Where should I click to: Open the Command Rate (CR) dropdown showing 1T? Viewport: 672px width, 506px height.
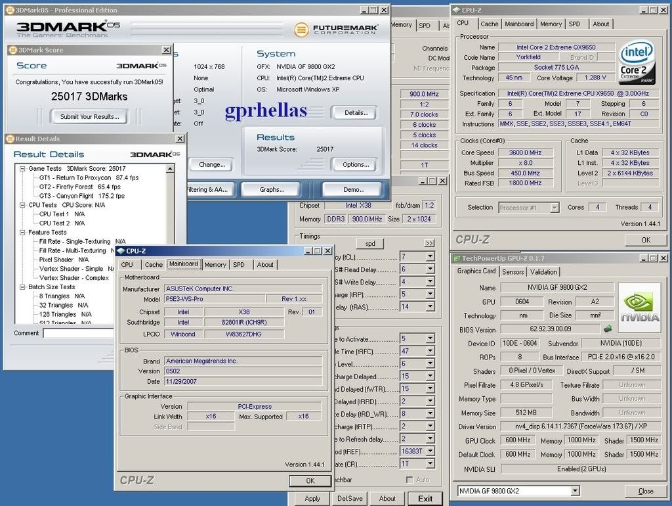click(x=430, y=463)
